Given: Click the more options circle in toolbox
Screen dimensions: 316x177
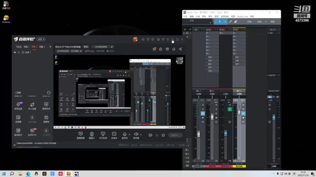Looking at the screenshot, I should tap(49, 92).
